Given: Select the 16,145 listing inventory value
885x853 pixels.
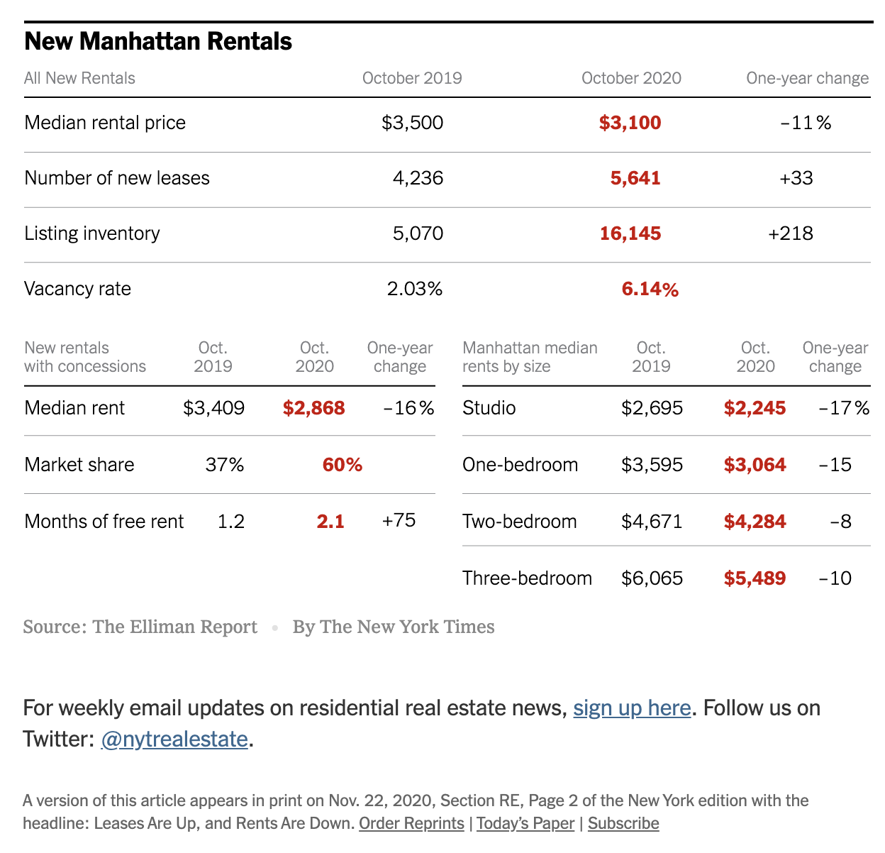Looking at the screenshot, I should 630,233.
